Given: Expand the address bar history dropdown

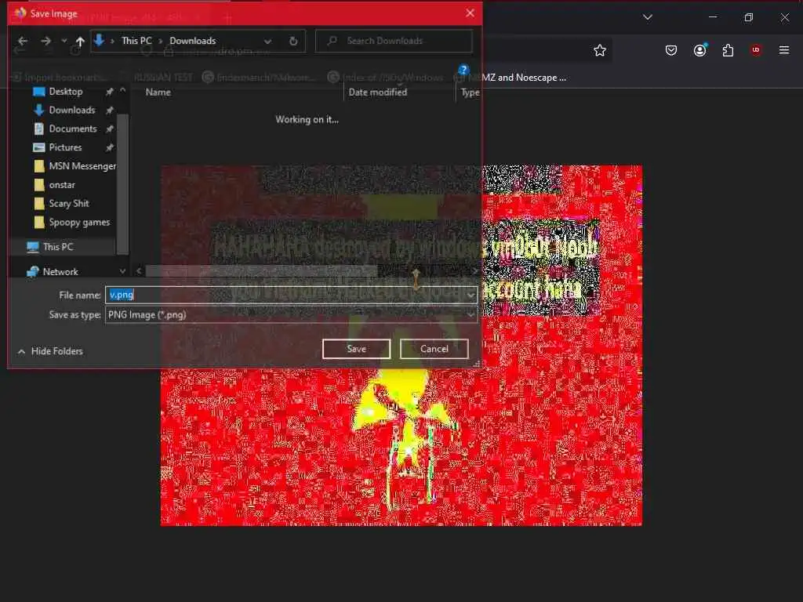Looking at the screenshot, I should pyautogui.click(x=267, y=41).
